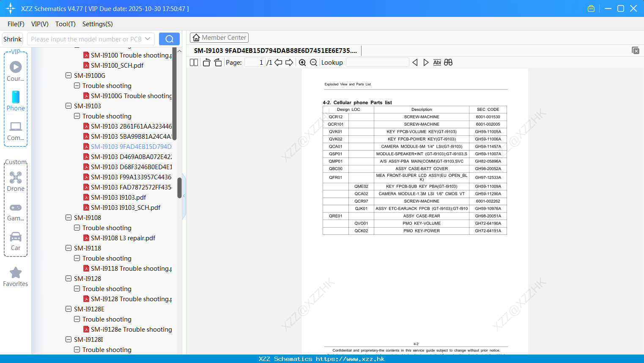
Task: Zoom in on the PDF page
Action: [x=302, y=63]
